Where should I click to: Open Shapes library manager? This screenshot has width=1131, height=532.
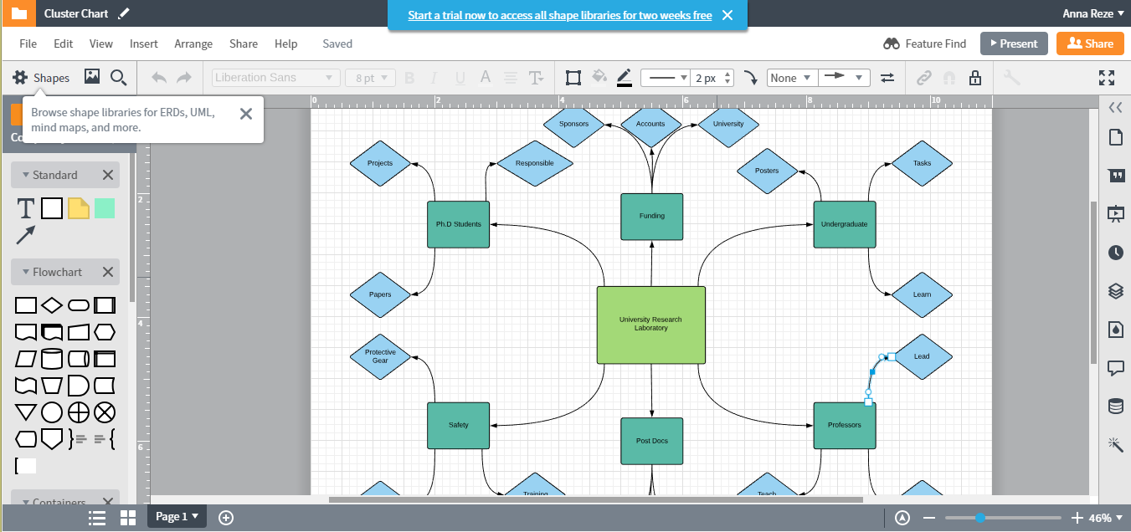[x=41, y=78]
